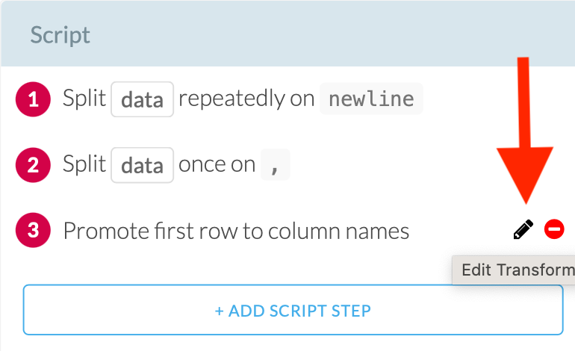Click the 'repeatedly on' text in step 1
575x351 pixels.
click(x=246, y=99)
